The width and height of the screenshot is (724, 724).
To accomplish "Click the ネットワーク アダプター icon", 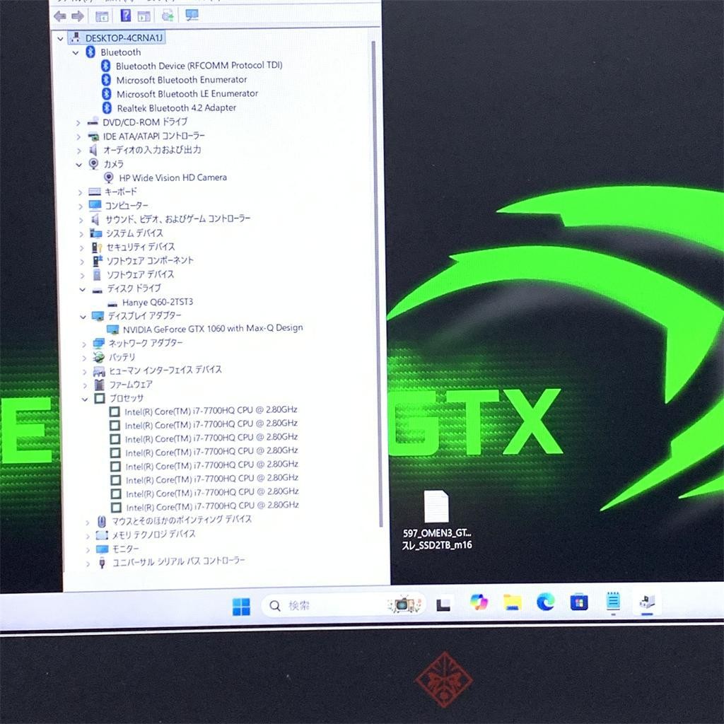I will [x=99, y=344].
